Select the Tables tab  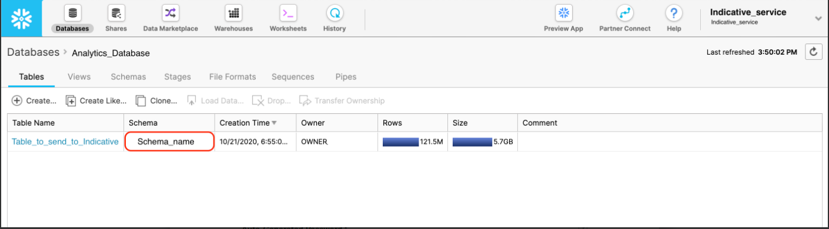click(31, 77)
